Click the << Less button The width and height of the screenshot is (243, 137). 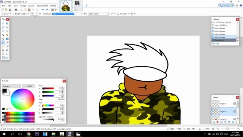pos(28,86)
